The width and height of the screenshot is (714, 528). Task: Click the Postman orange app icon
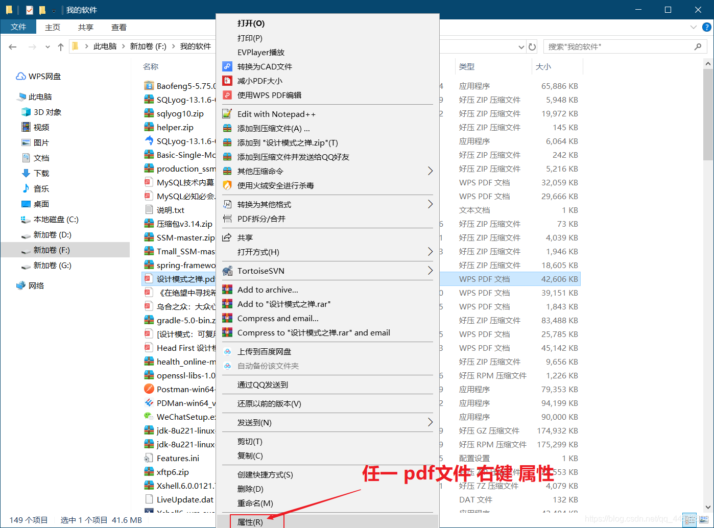point(149,389)
